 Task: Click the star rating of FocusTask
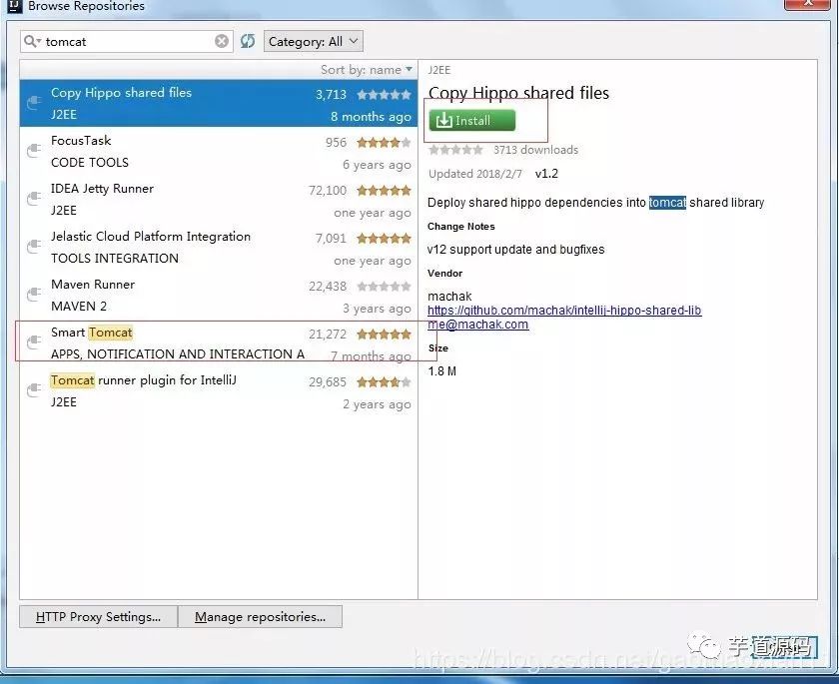click(x=384, y=142)
